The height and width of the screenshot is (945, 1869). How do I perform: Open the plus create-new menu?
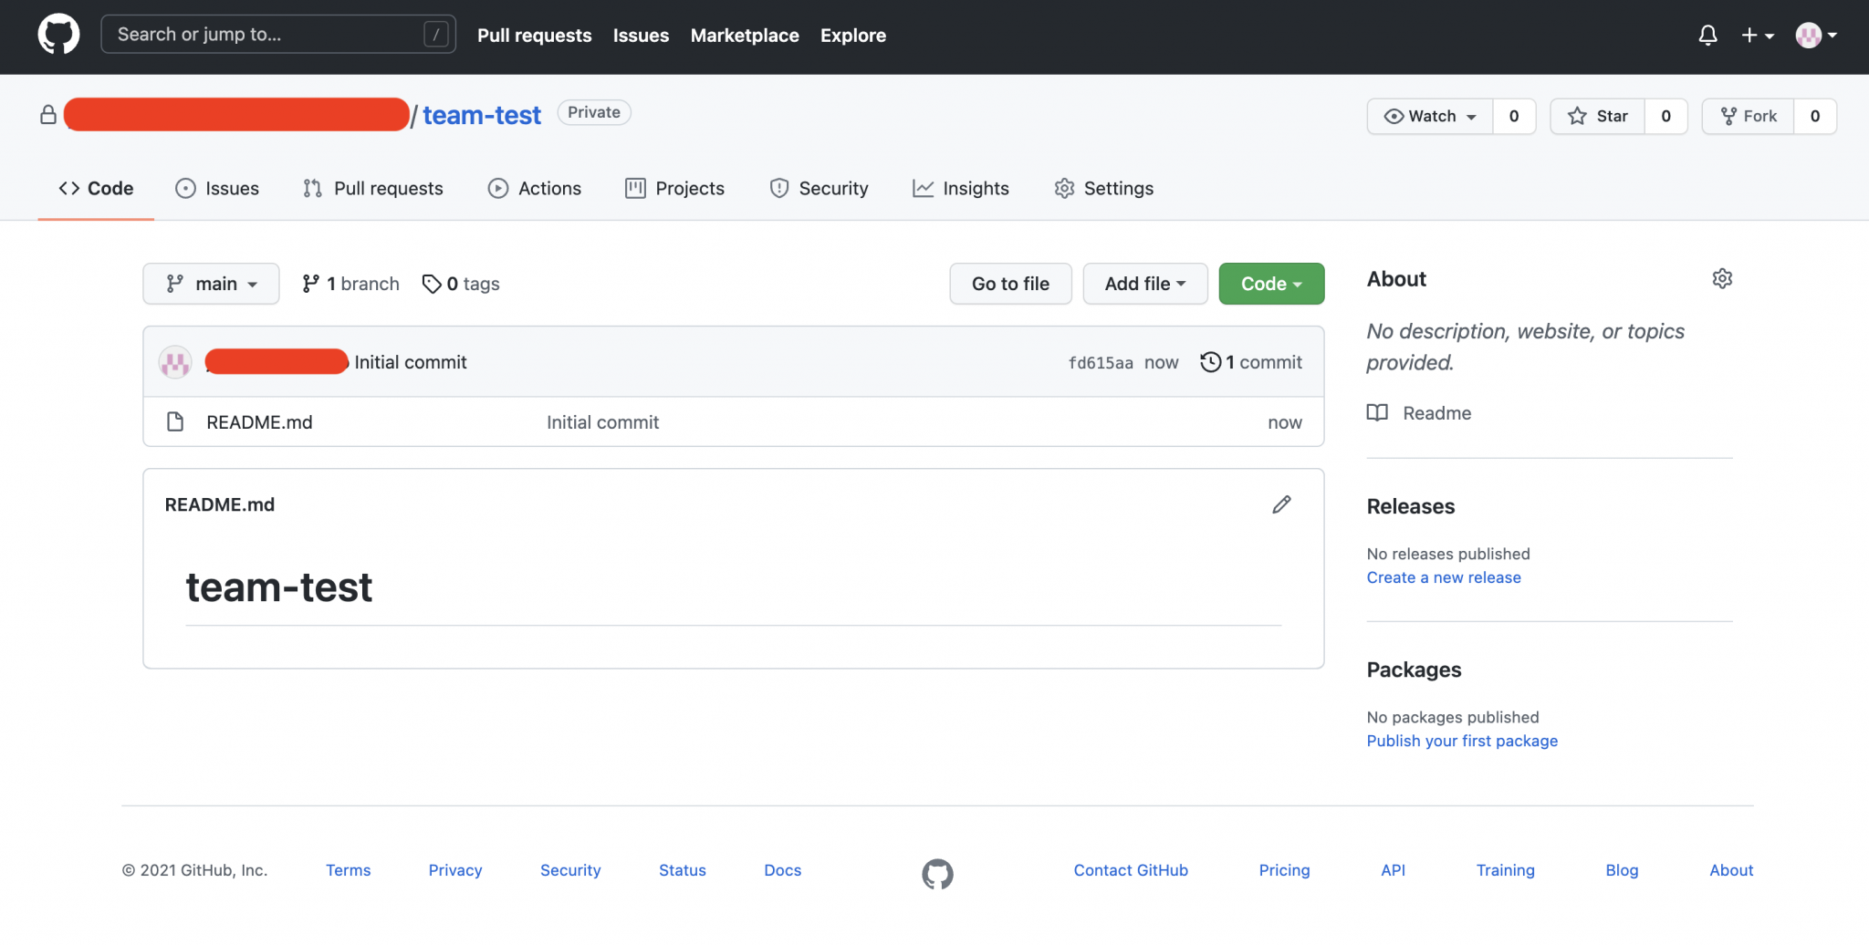[x=1757, y=36]
